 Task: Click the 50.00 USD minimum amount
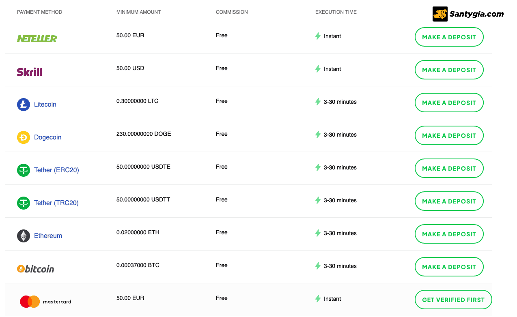[130, 68]
